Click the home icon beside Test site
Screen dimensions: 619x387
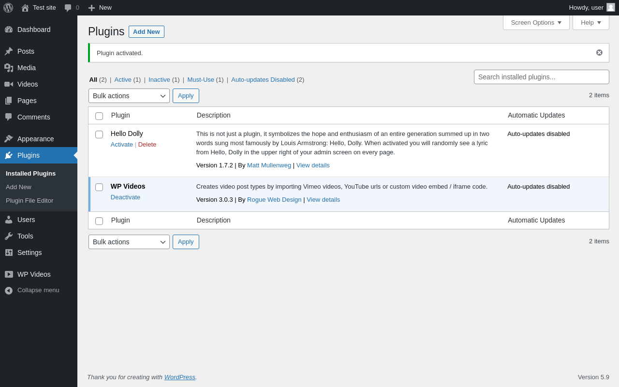(25, 8)
